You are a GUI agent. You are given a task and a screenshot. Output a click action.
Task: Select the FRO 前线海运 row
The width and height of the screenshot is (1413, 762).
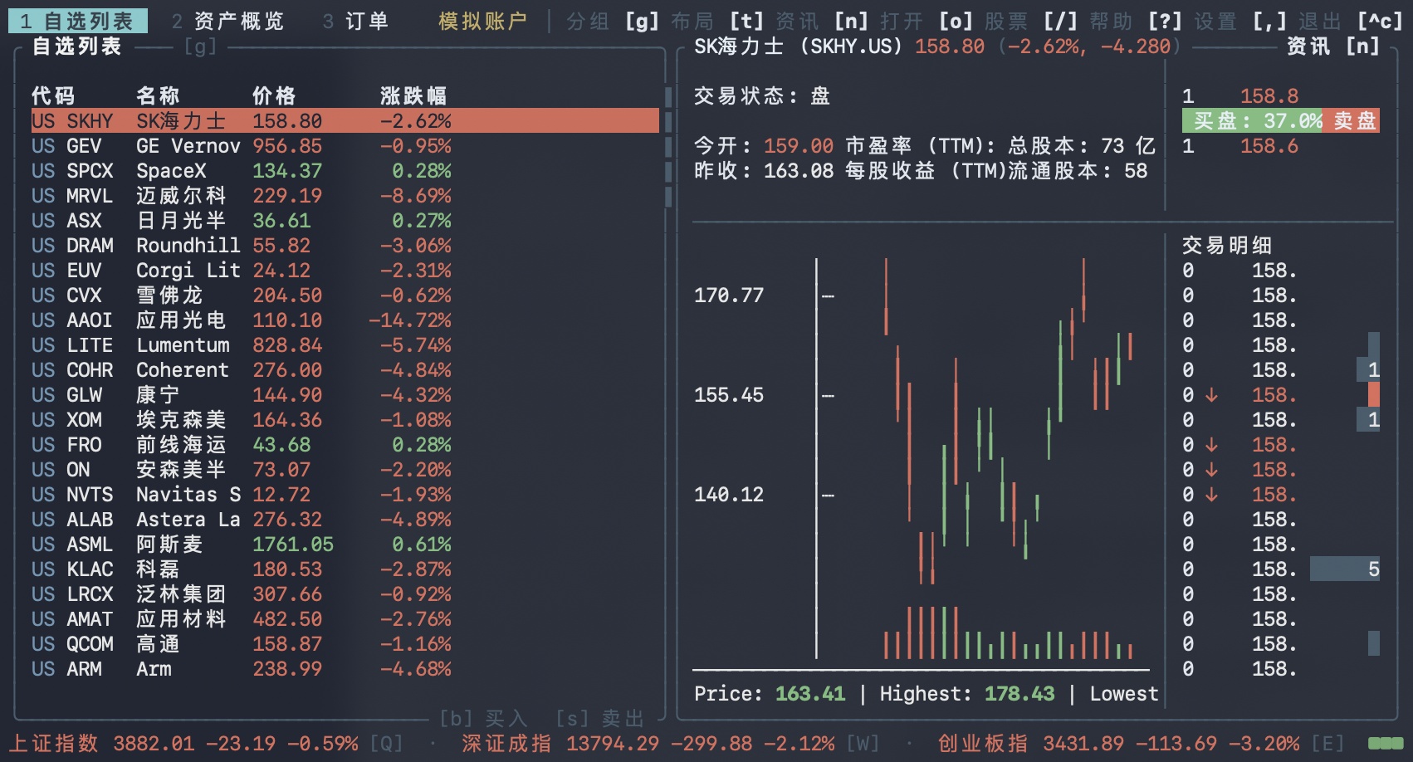click(x=345, y=445)
